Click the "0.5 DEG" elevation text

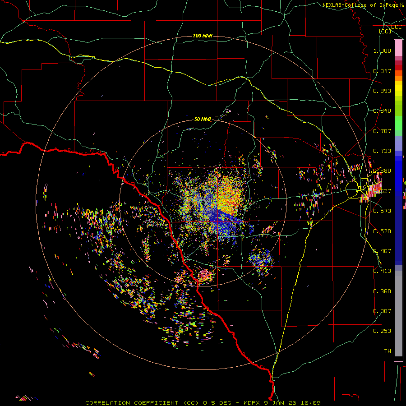(217, 403)
